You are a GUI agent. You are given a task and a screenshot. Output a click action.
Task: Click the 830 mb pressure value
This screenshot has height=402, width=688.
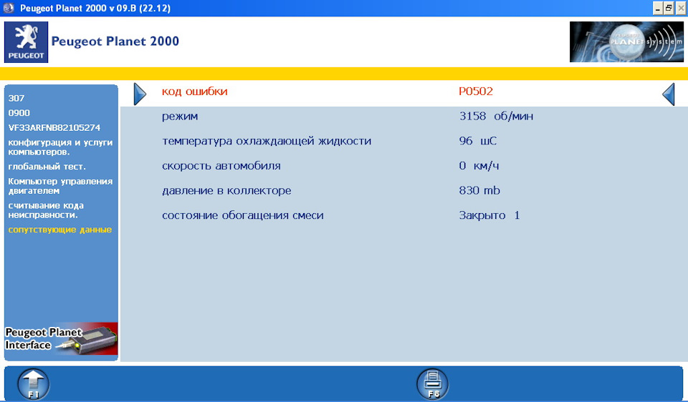pos(479,190)
